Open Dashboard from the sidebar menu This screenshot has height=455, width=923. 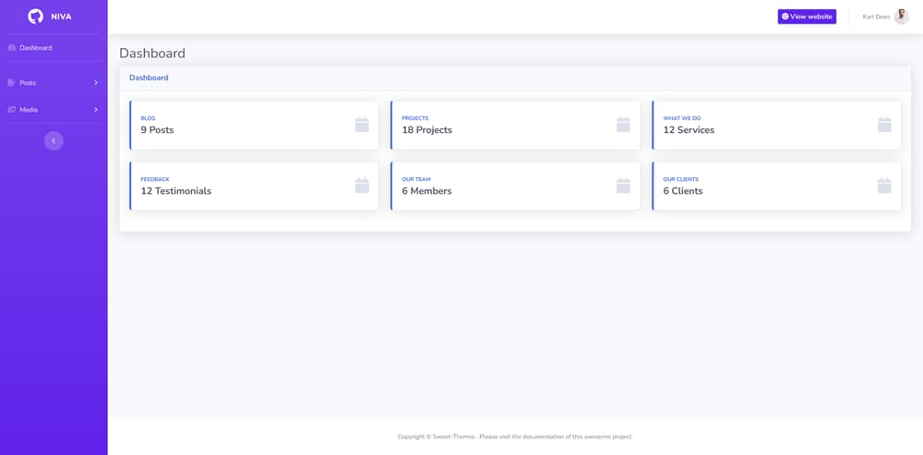point(36,48)
